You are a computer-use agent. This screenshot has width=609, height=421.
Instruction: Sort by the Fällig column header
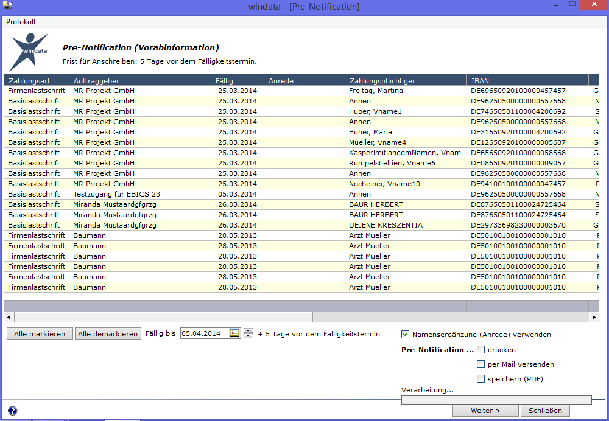238,80
